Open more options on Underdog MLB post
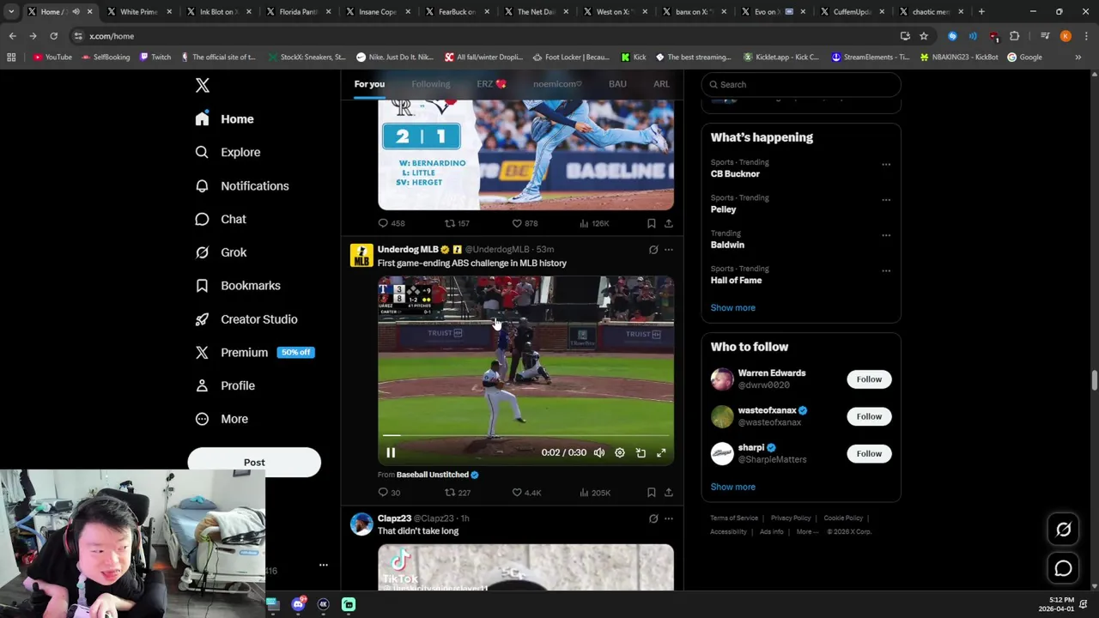This screenshot has height=618, width=1099. (x=669, y=250)
